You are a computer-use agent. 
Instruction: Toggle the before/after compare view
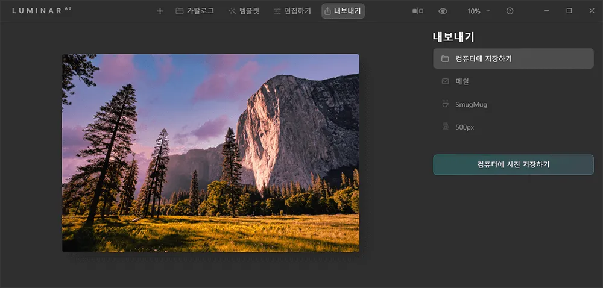417,11
